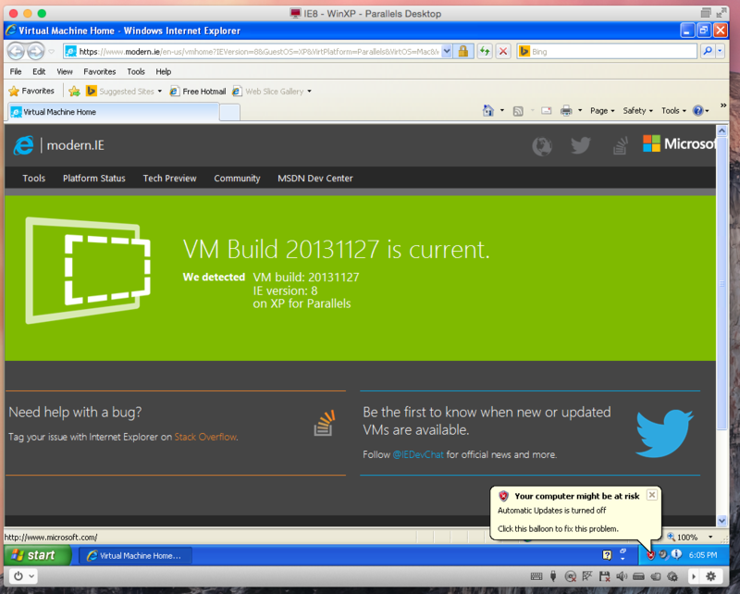This screenshot has width=740, height=594.
Task: Open the Parallels power button dropdown
Action: click(31, 576)
